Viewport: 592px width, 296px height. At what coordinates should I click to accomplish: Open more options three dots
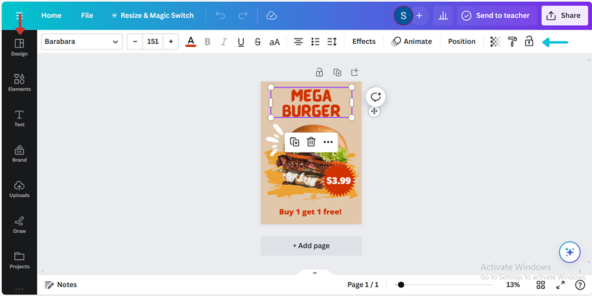328,142
